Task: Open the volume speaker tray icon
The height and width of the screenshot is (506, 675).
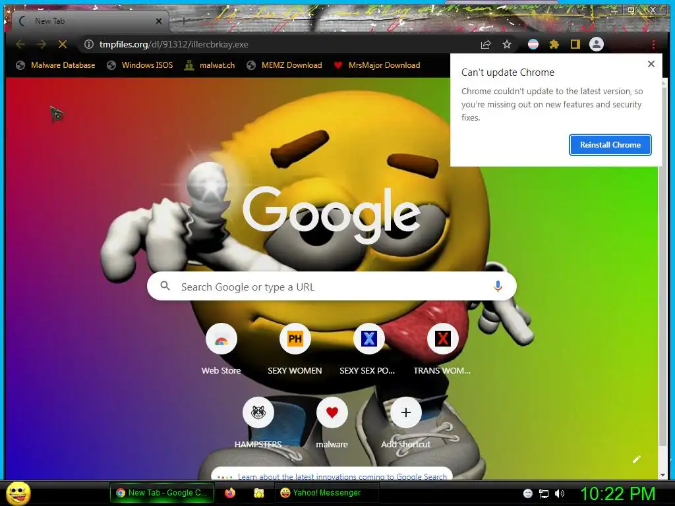Action: pyautogui.click(x=559, y=493)
